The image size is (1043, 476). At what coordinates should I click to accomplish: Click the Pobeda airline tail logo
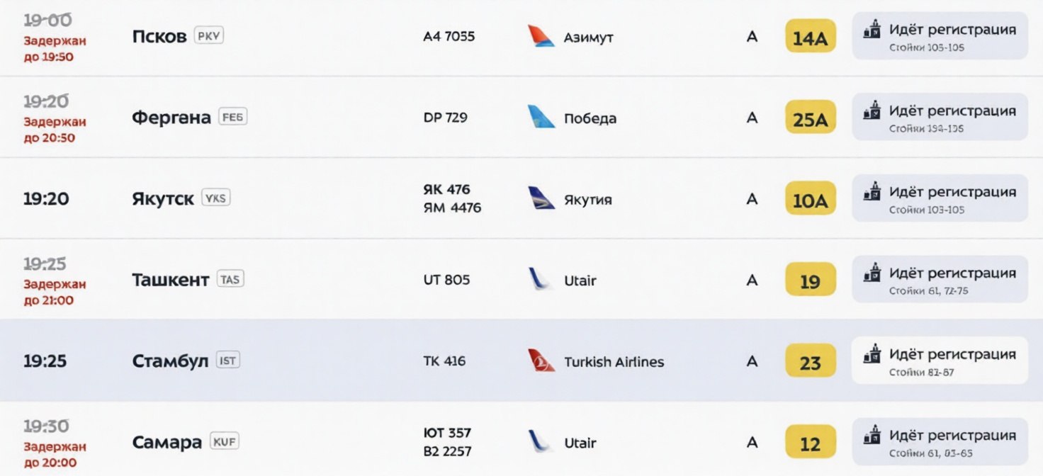[x=541, y=117]
